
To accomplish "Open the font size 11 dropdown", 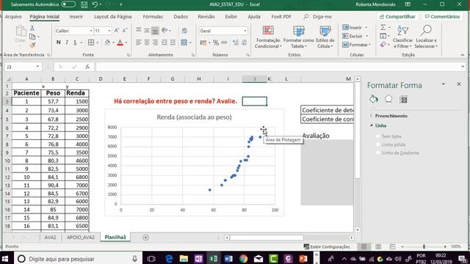I will [x=109, y=31].
